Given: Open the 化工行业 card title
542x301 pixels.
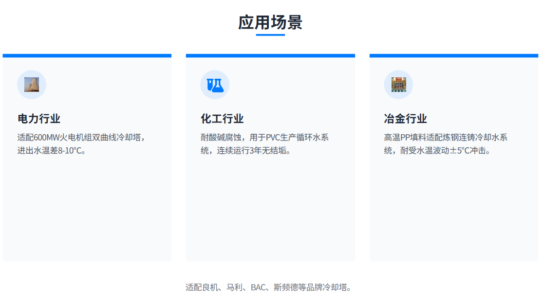Looking at the screenshot, I should click(x=222, y=119).
